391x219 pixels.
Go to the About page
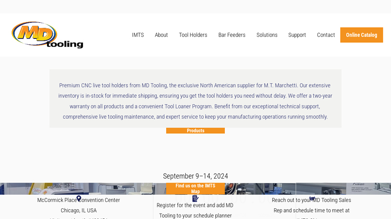coord(161,35)
